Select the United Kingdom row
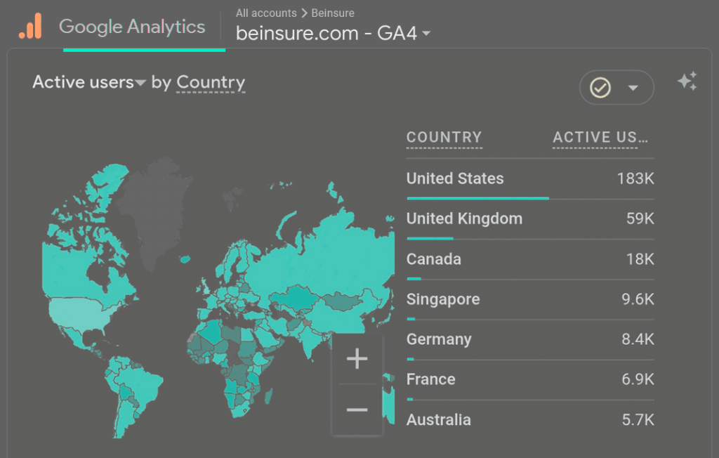The image size is (719, 458). click(x=530, y=220)
